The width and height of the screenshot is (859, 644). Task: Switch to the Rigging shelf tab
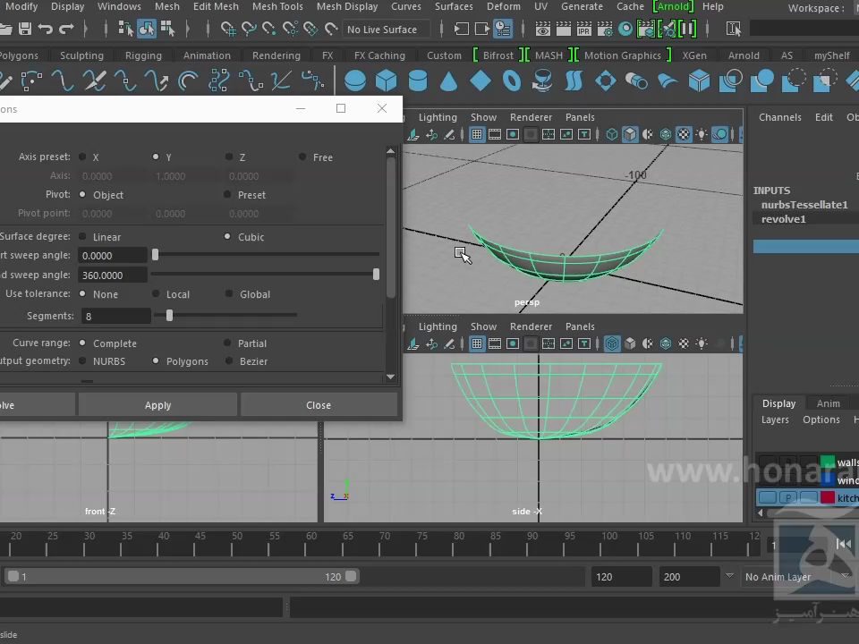[x=143, y=55]
